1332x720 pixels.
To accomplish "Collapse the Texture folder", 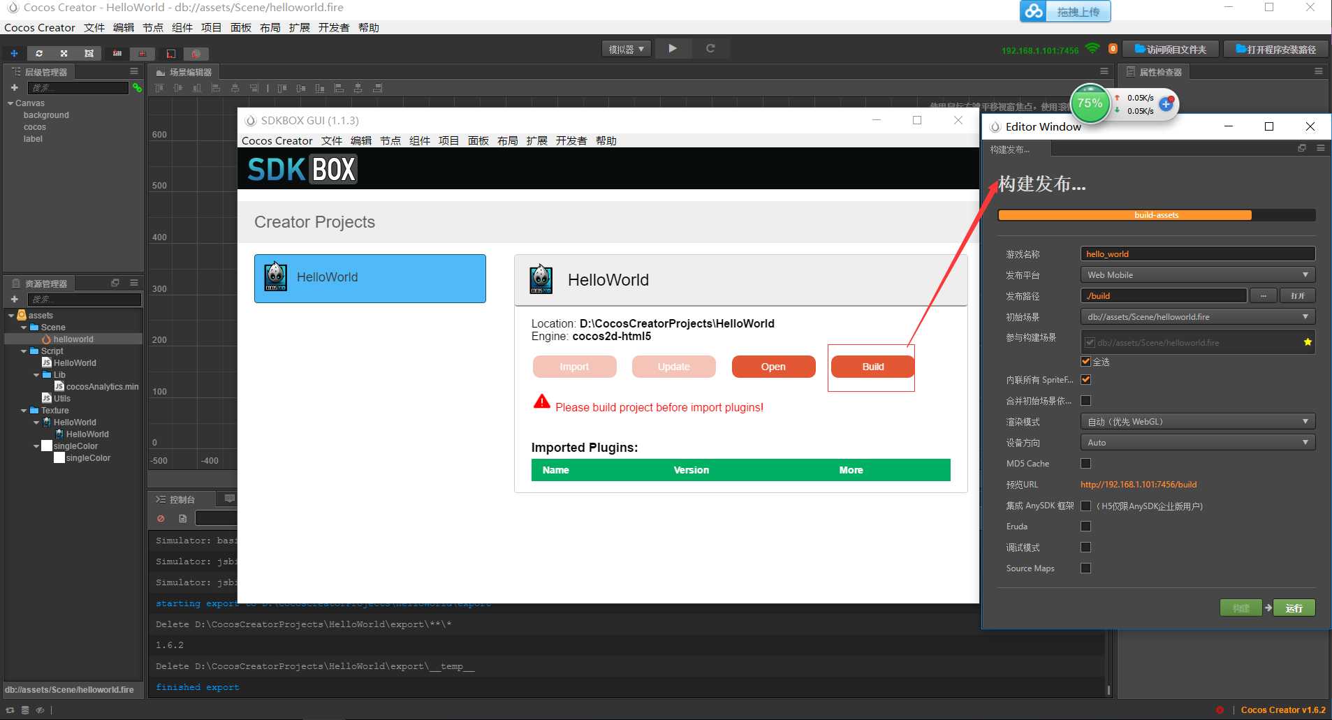I will point(23,411).
